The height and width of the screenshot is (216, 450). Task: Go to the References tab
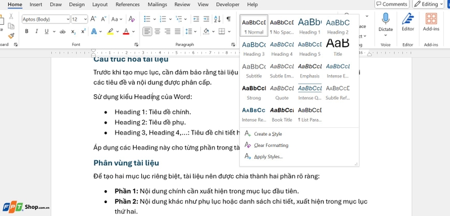point(128,4)
